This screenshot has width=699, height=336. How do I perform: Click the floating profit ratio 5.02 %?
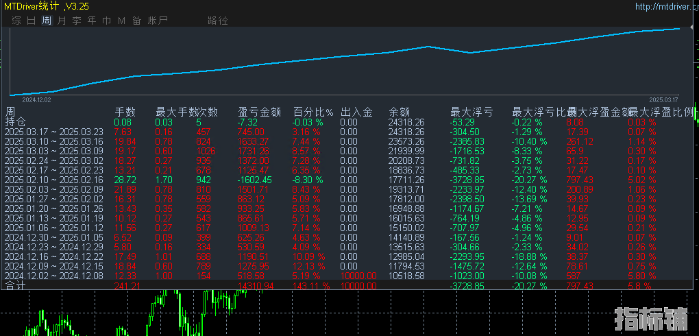642,180
